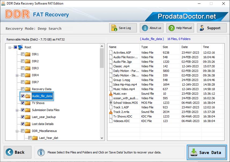
Task: Click the Support person icon
Action: click(202, 28)
